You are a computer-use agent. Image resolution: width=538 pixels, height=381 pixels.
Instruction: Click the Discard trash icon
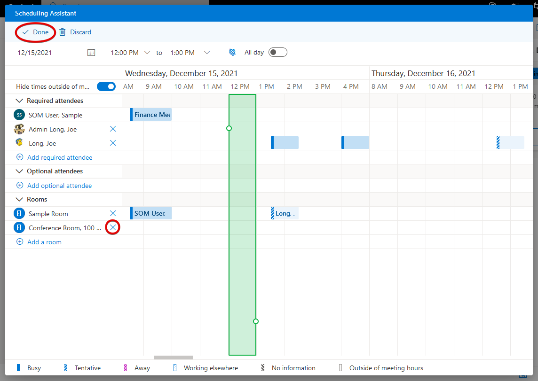[x=63, y=32]
